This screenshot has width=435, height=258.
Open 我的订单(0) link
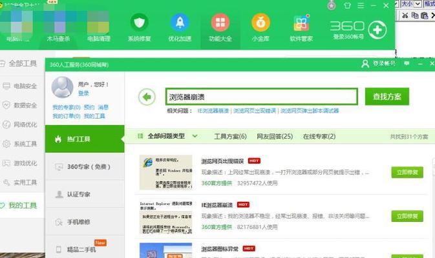coord(67,116)
